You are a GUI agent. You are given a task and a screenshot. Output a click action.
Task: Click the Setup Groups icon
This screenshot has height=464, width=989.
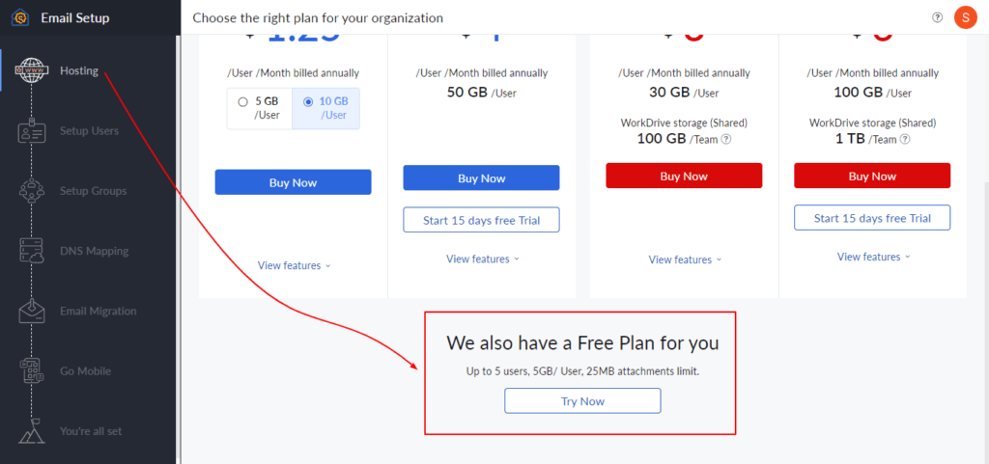[x=31, y=191]
